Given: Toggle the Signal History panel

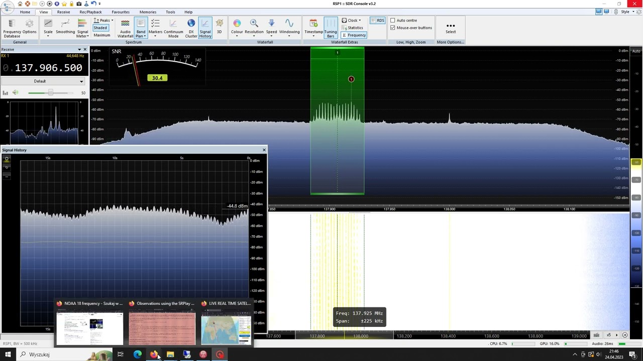Looking at the screenshot, I should (x=205, y=28).
